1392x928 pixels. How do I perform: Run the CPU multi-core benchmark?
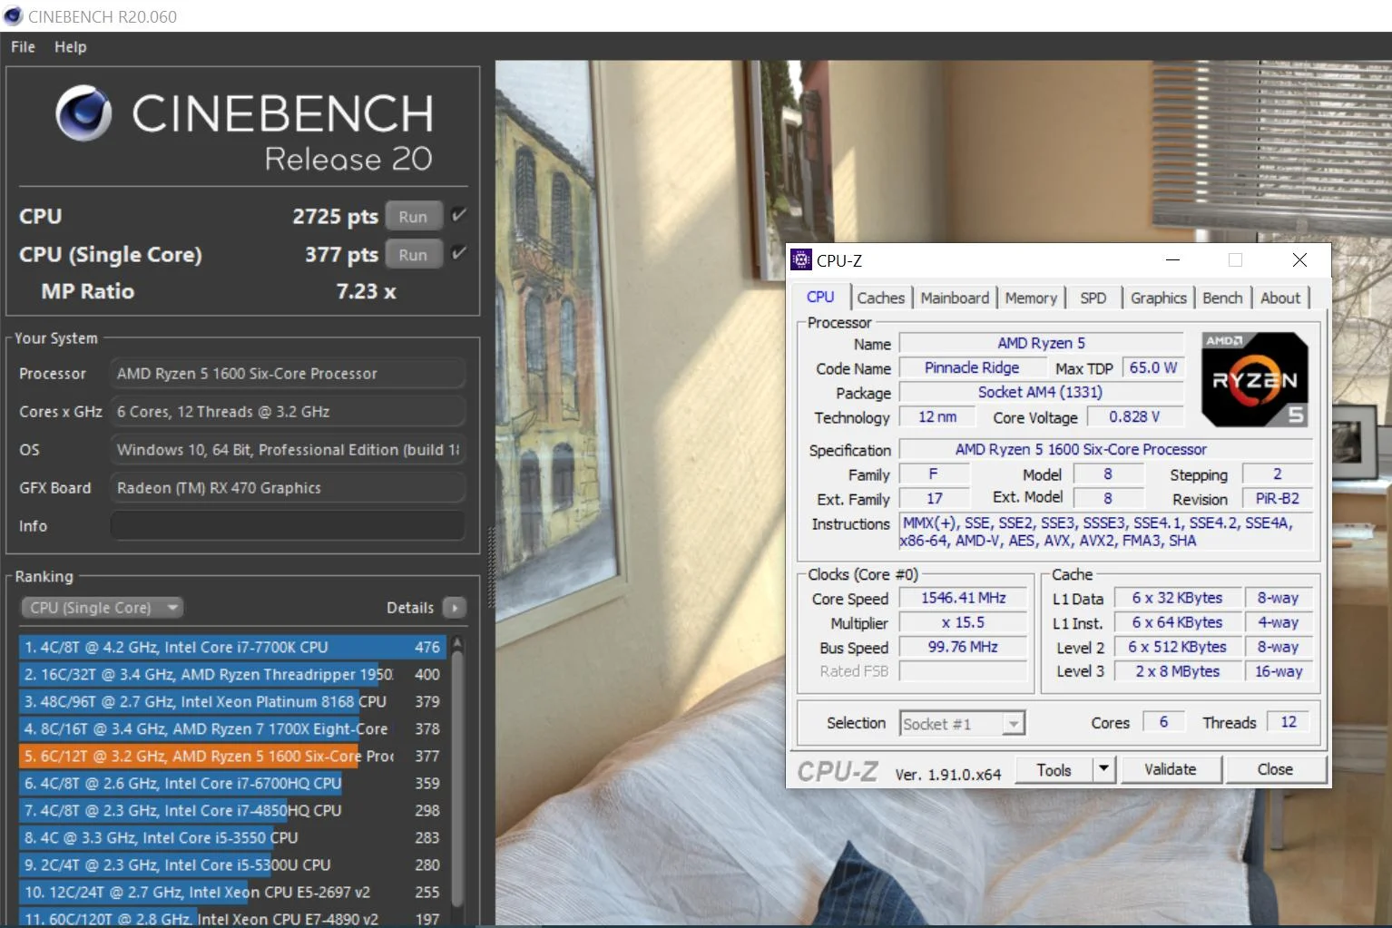(x=413, y=216)
